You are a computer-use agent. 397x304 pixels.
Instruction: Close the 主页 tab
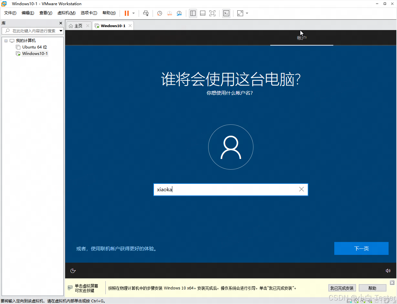(88, 26)
